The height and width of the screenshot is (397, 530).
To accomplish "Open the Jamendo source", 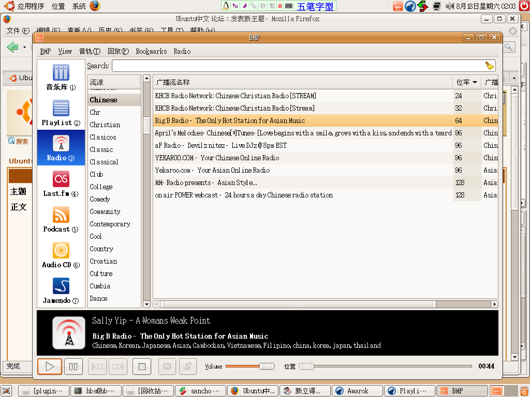I will point(61,291).
